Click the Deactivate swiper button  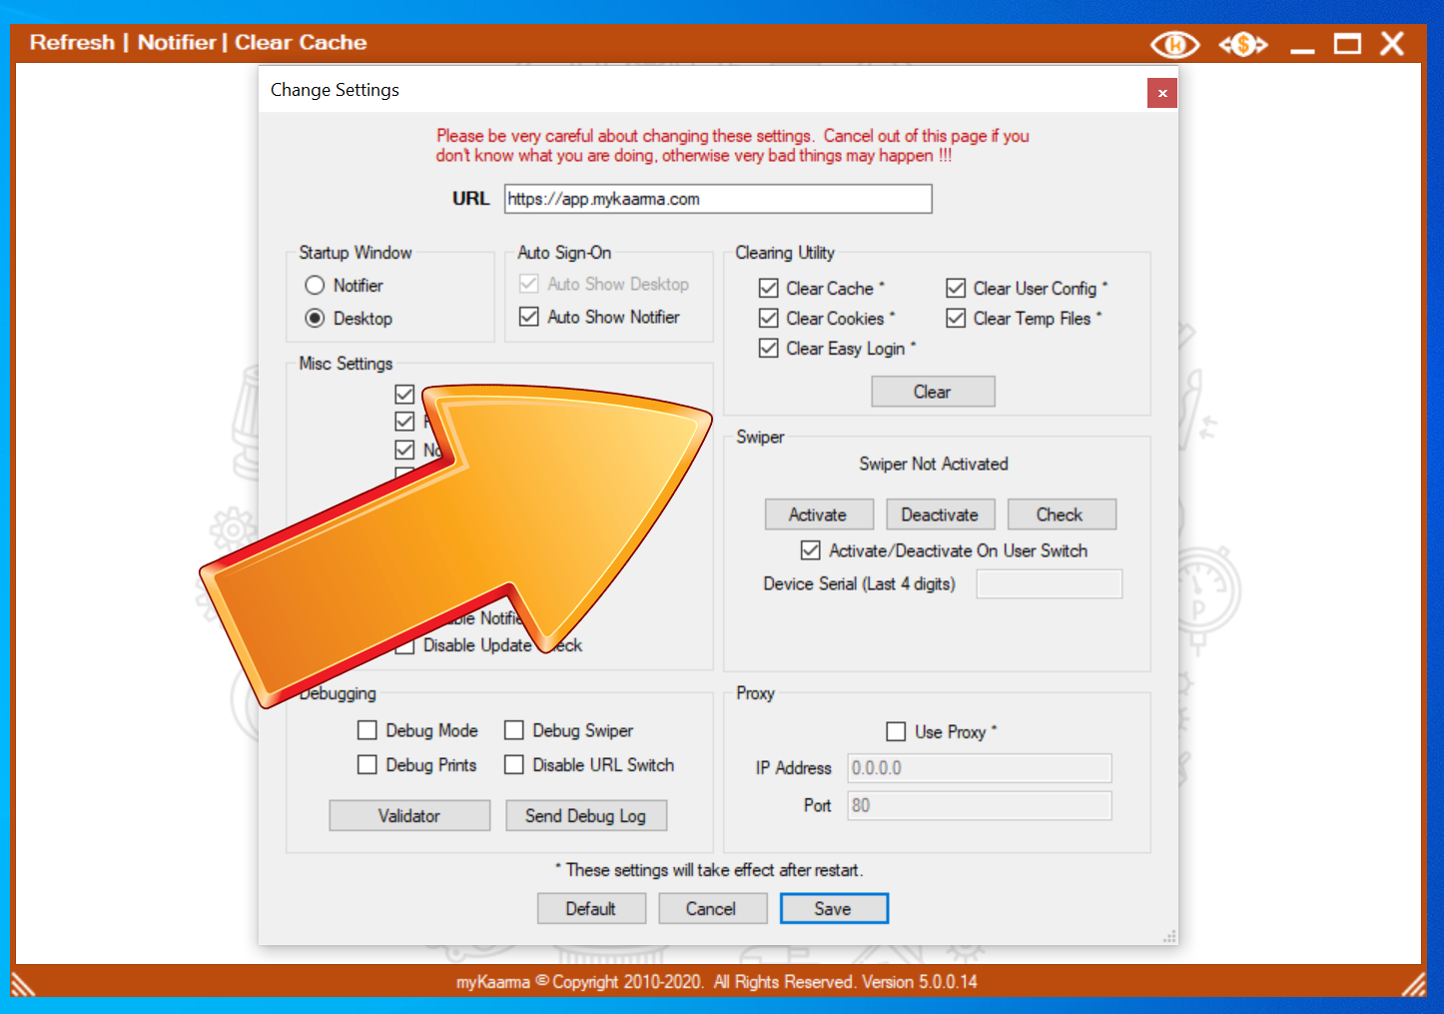coord(941,514)
